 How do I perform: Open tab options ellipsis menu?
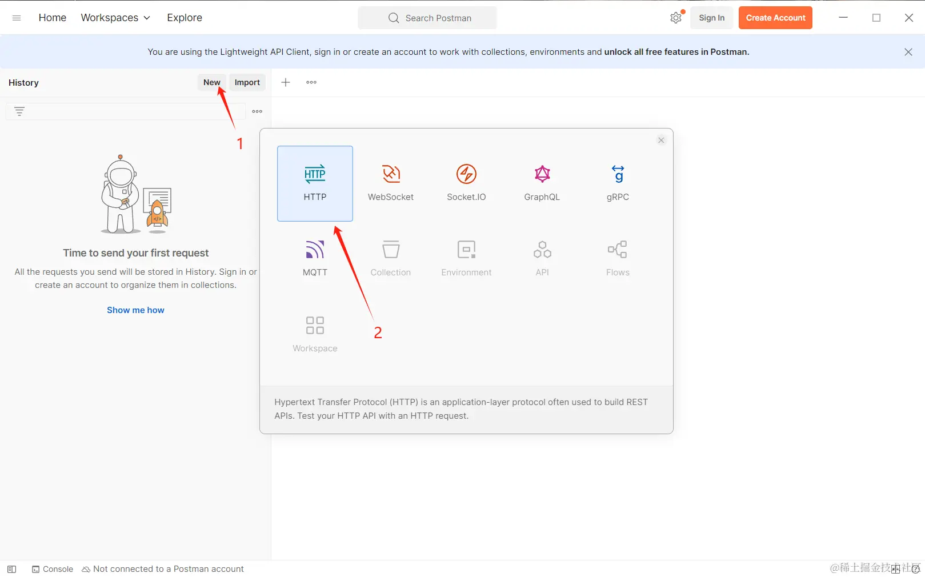tap(311, 82)
